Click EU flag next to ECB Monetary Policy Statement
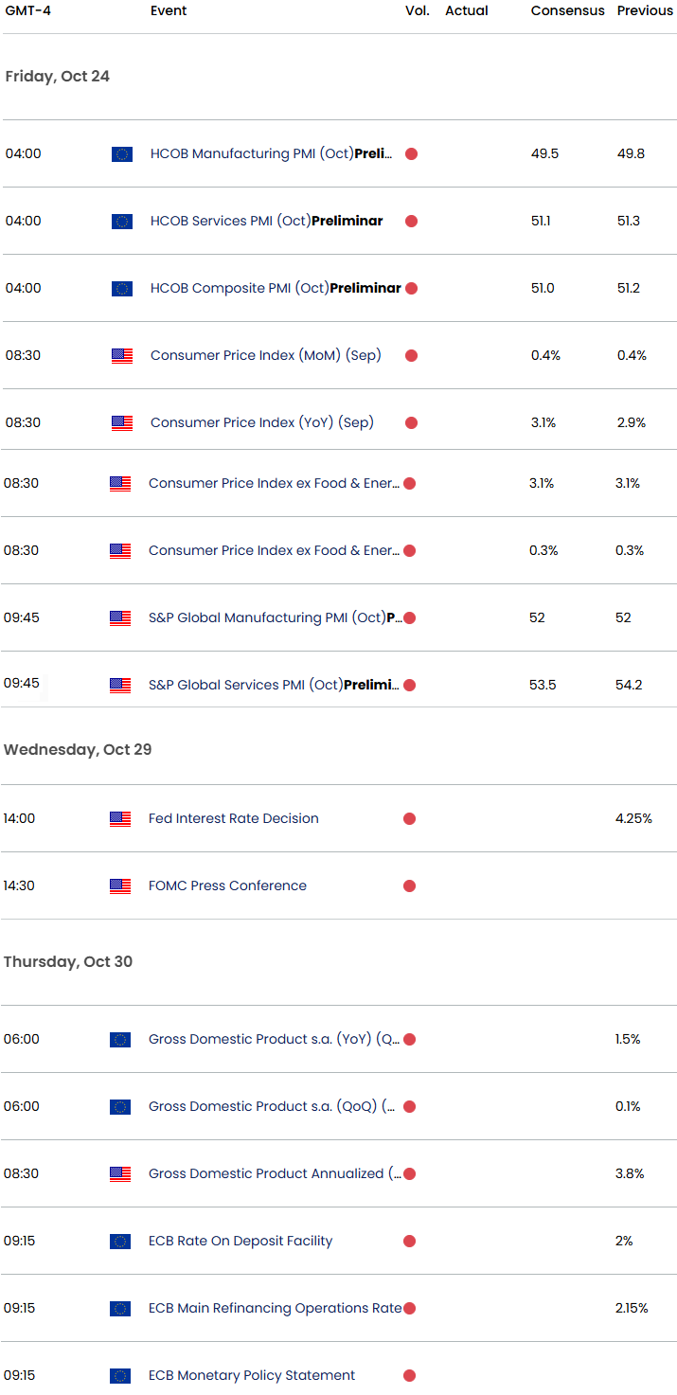The width and height of the screenshot is (677, 1395). (120, 1376)
